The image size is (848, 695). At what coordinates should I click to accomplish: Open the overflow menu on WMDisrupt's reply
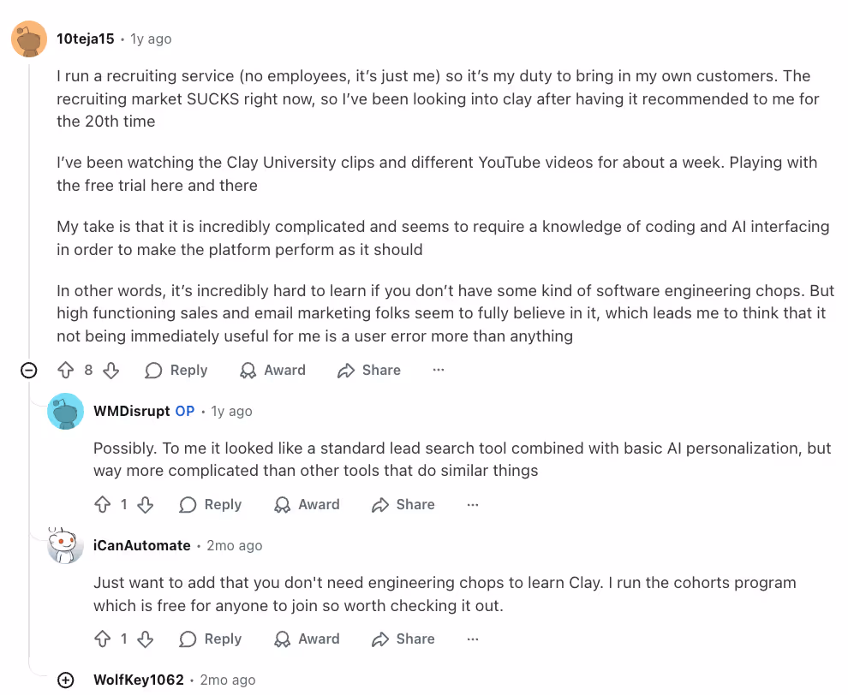[x=473, y=504]
